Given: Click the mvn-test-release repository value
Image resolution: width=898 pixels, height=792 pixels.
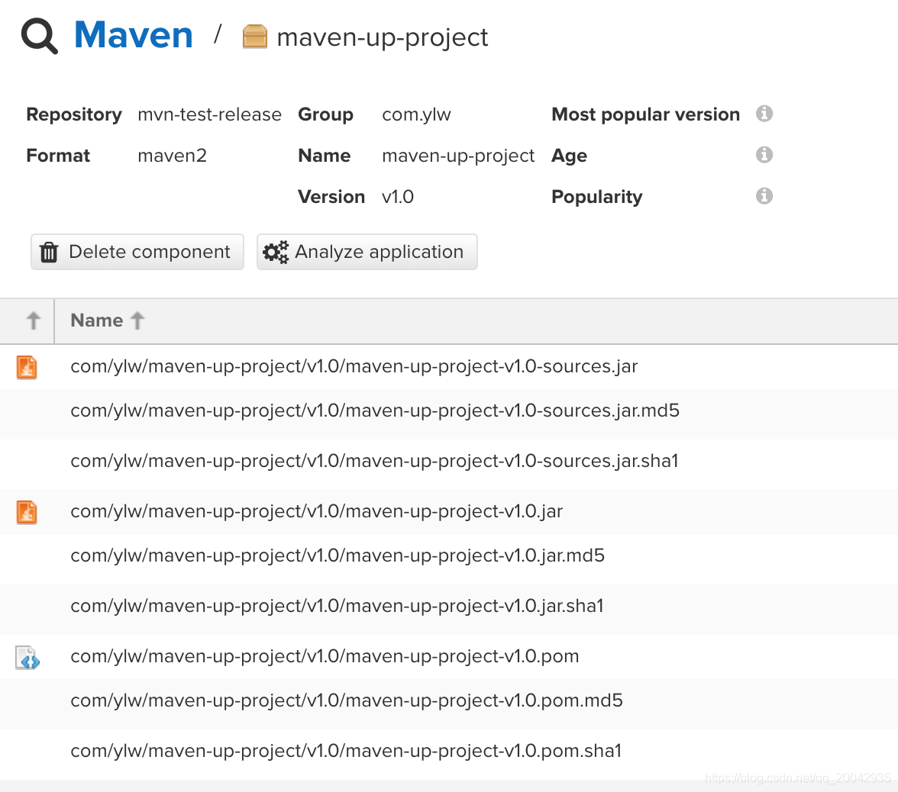Looking at the screenshot, I should click(209, 114).
